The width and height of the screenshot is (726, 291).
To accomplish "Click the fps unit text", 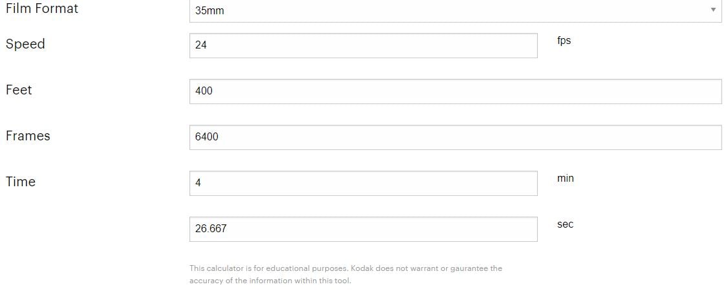I will [564, 41].
